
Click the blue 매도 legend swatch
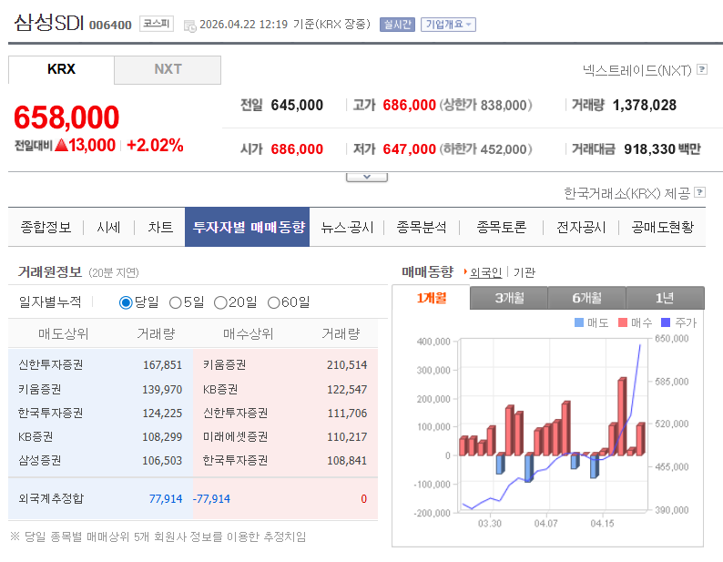579,322
